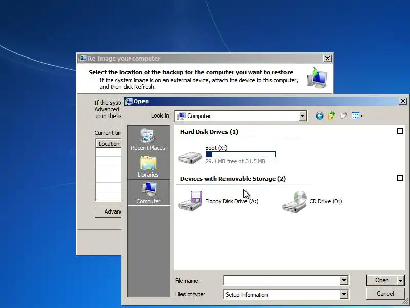Close the Re-image your computer window
Image resolution: width=410 pixels, height=308 pixels.
tap(327, 58)
